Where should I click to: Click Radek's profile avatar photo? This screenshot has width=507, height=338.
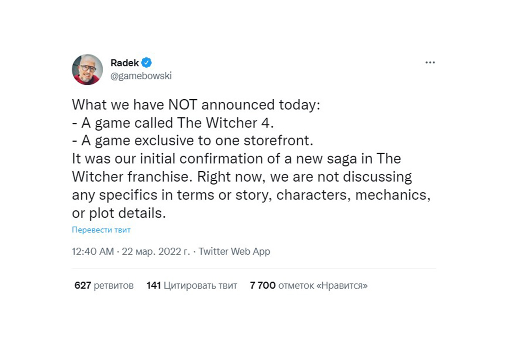87,69
